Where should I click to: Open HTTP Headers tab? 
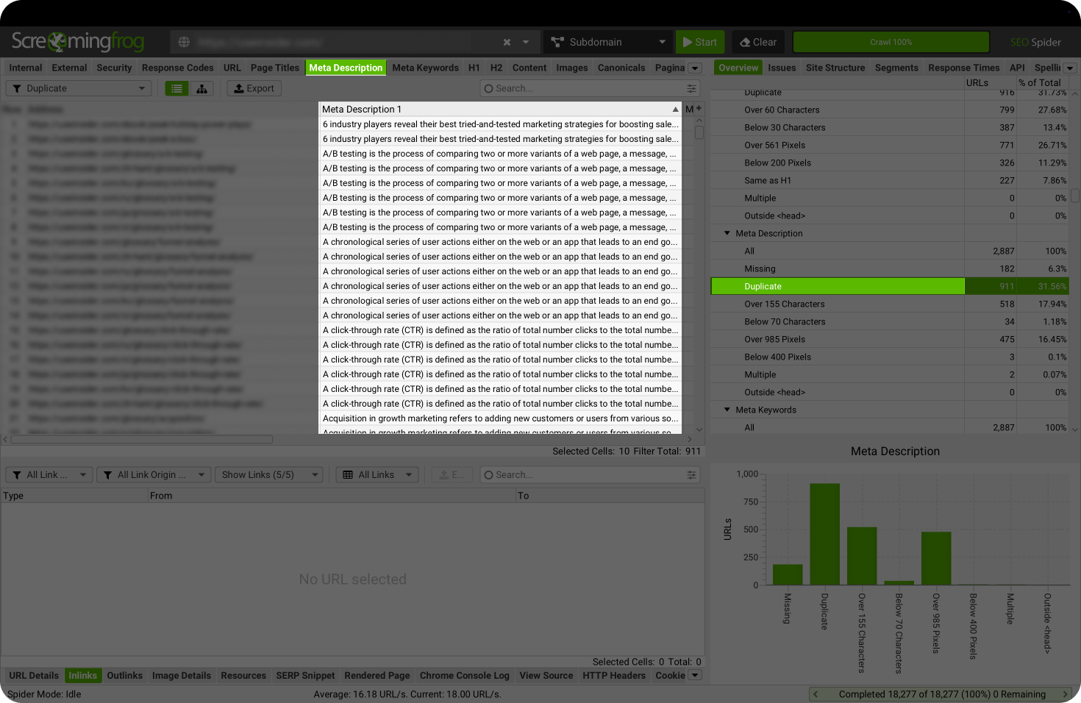[614, 675]
